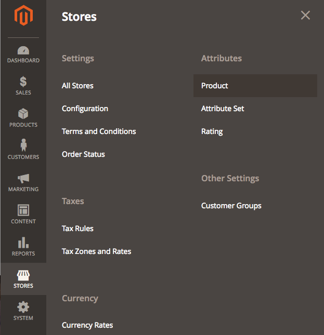Open Customer Groups

click(x=231, y=206)
